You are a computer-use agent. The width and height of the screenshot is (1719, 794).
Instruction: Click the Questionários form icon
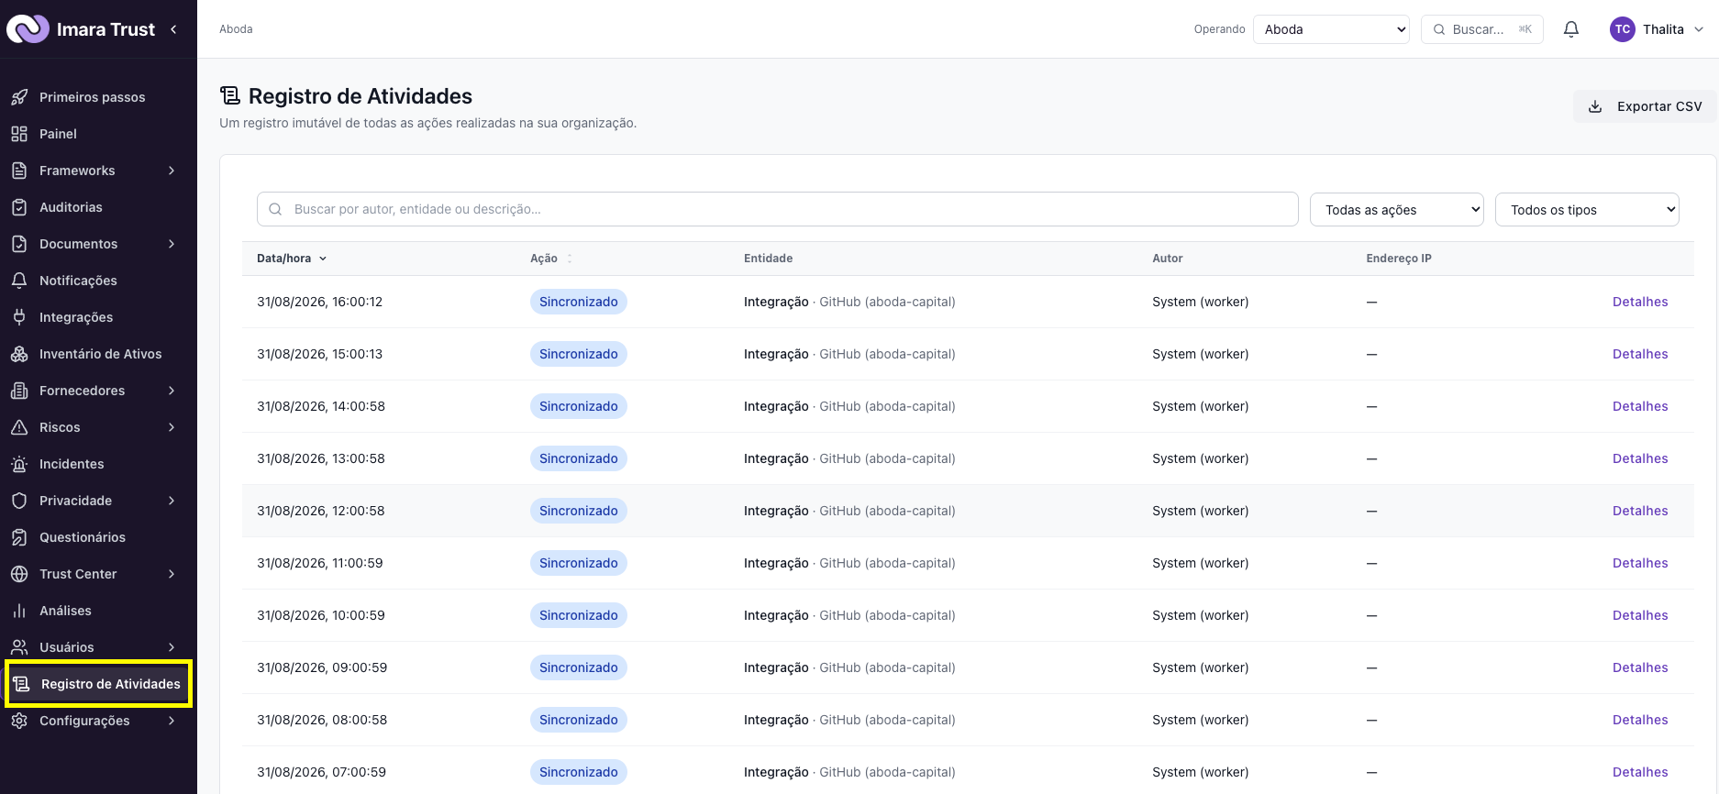point(19,537)
